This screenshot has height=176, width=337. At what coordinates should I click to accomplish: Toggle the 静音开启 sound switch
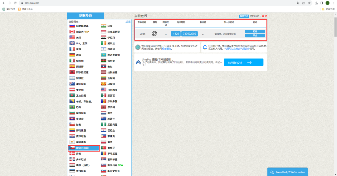click(244, 16)
